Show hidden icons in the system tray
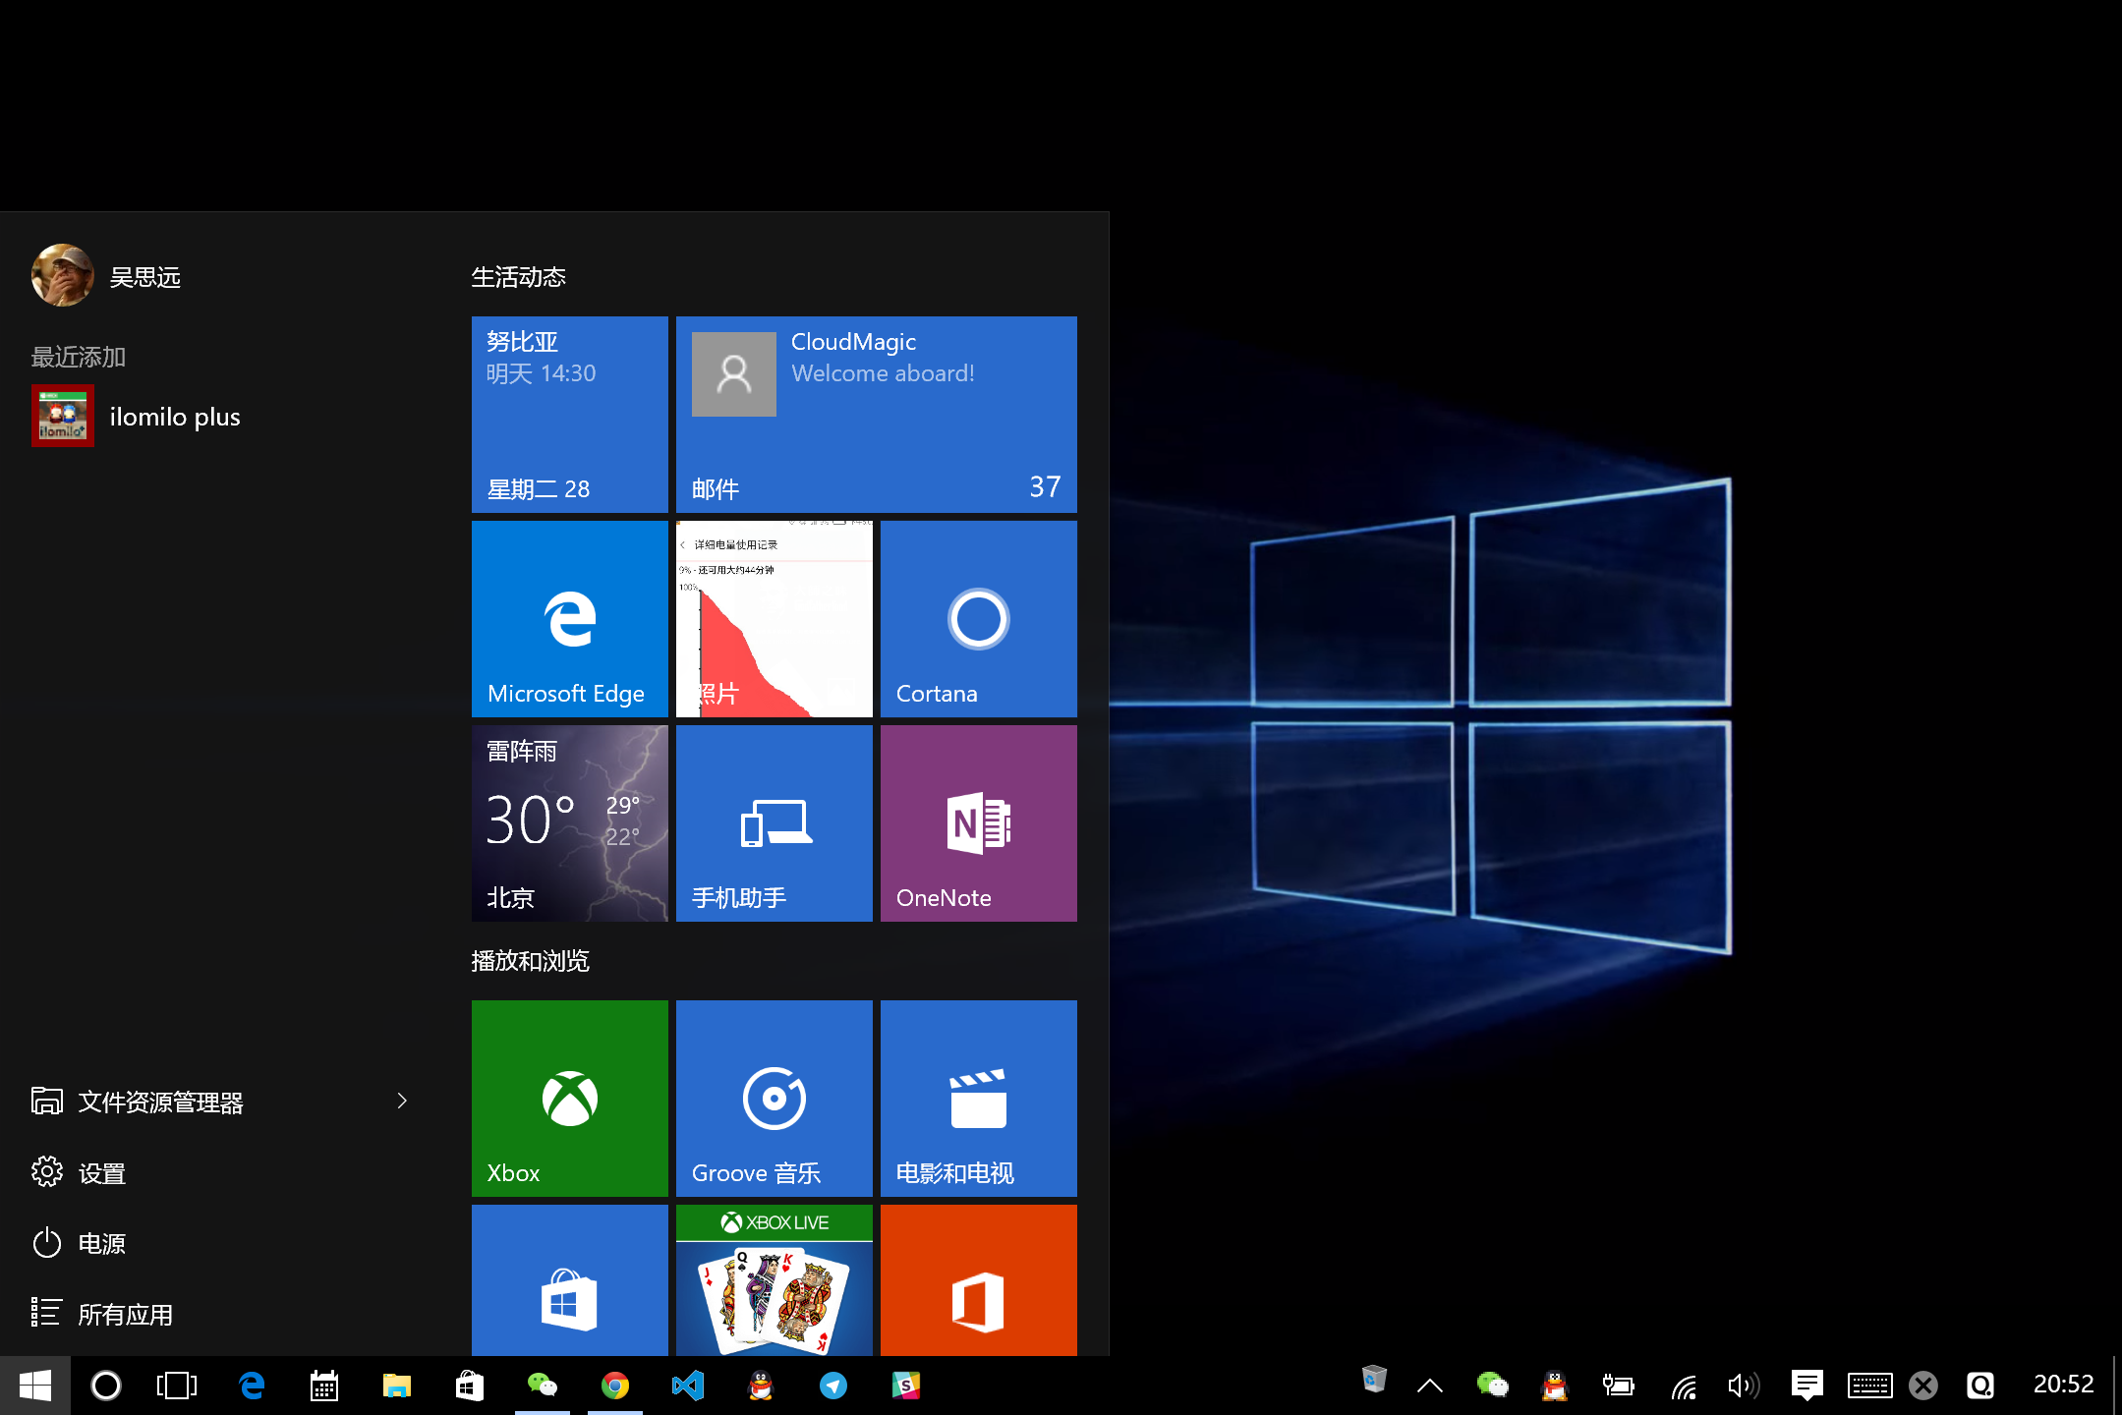The width and height of the screenshot is (2122, 1415). click(x=1430, y=1385)
